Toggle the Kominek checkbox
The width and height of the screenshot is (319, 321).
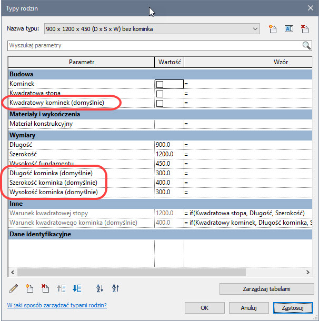[159, 84]
